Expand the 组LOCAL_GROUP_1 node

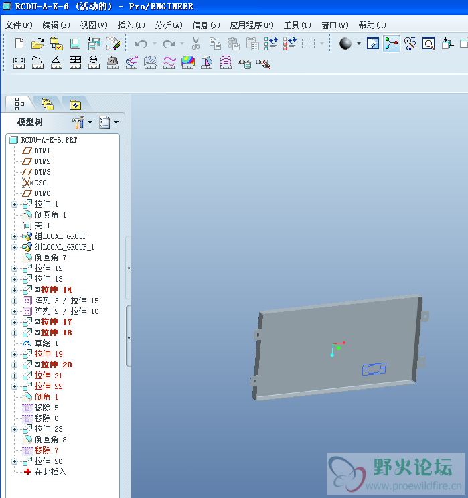[x=14, y=248]
